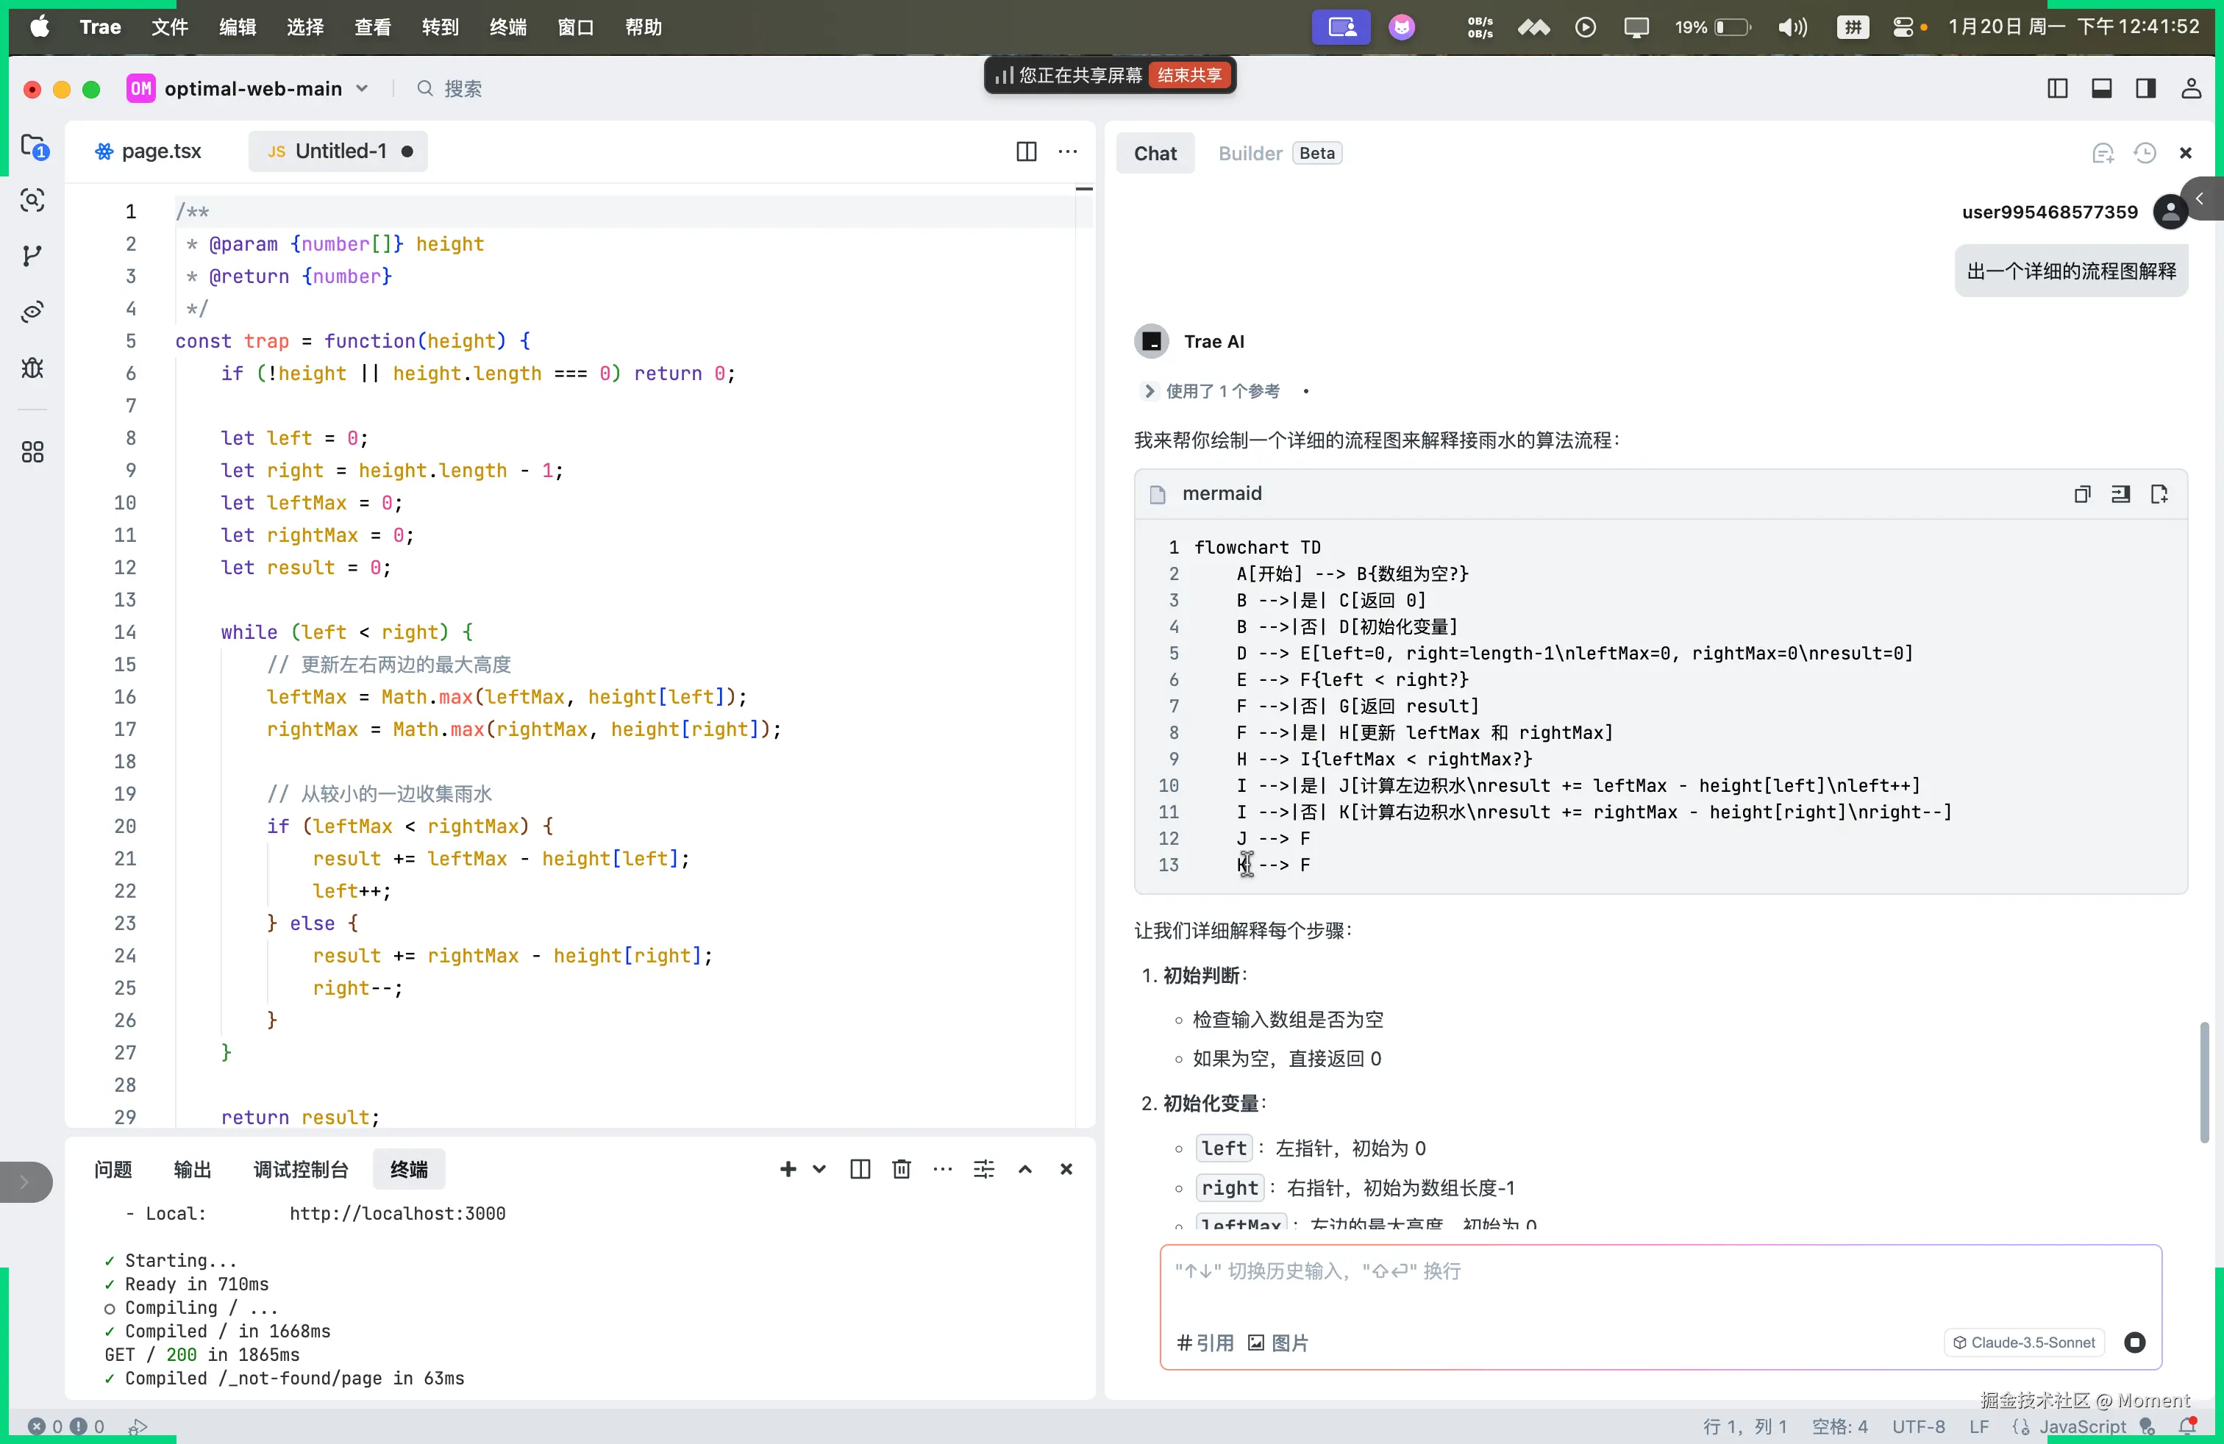Toggle the bottom panel layout
Image resolution: width=2224 pixels, height=1444 pixels.
[2102, 89]
